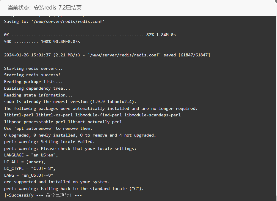
Task: Click the 82% 1.84M download progress line
Action: click(x=90, y=35)
